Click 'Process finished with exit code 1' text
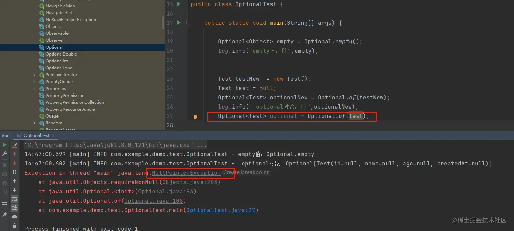 tap(81, 228)
